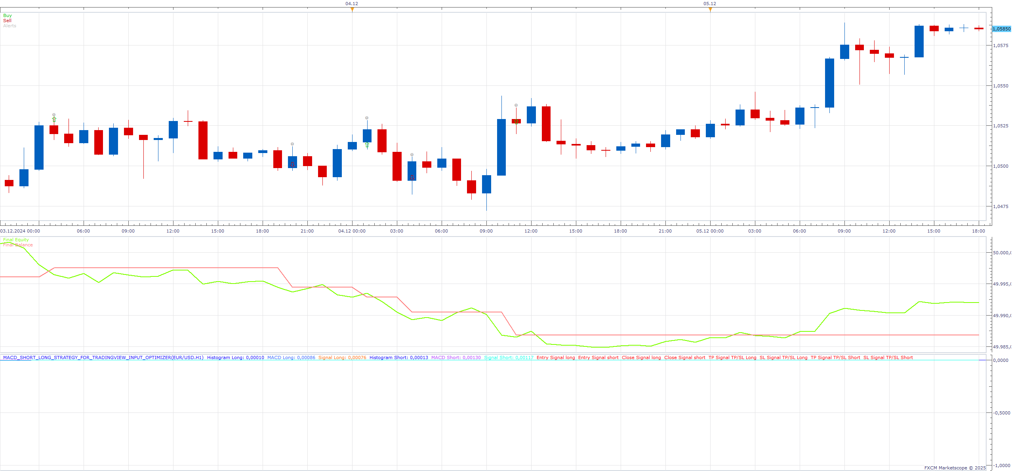Click the Close Signal long label

(641, 358)
